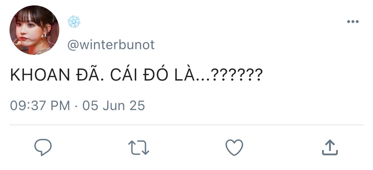Click the 09:37 PM timestamp

(x=40, y=105)
